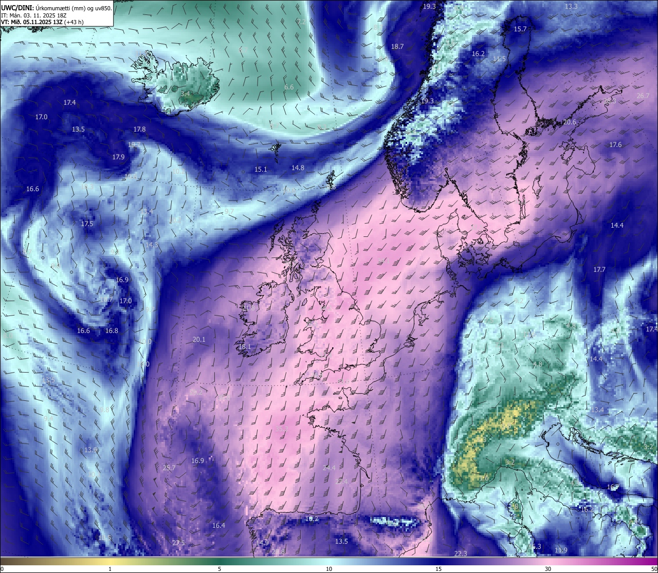Viewport: 658px width, 573px height.
Task: Click the 15 tick label on the color scale
Action: click(x=438, y=569)
